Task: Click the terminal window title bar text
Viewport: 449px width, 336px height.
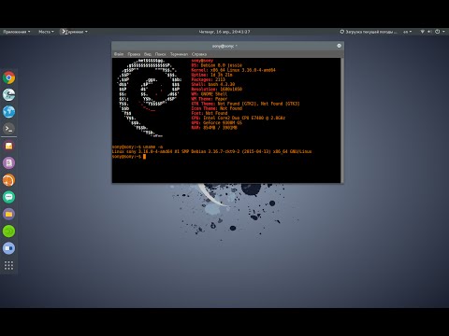Action: pyautogui.click(x=224, y=46)
